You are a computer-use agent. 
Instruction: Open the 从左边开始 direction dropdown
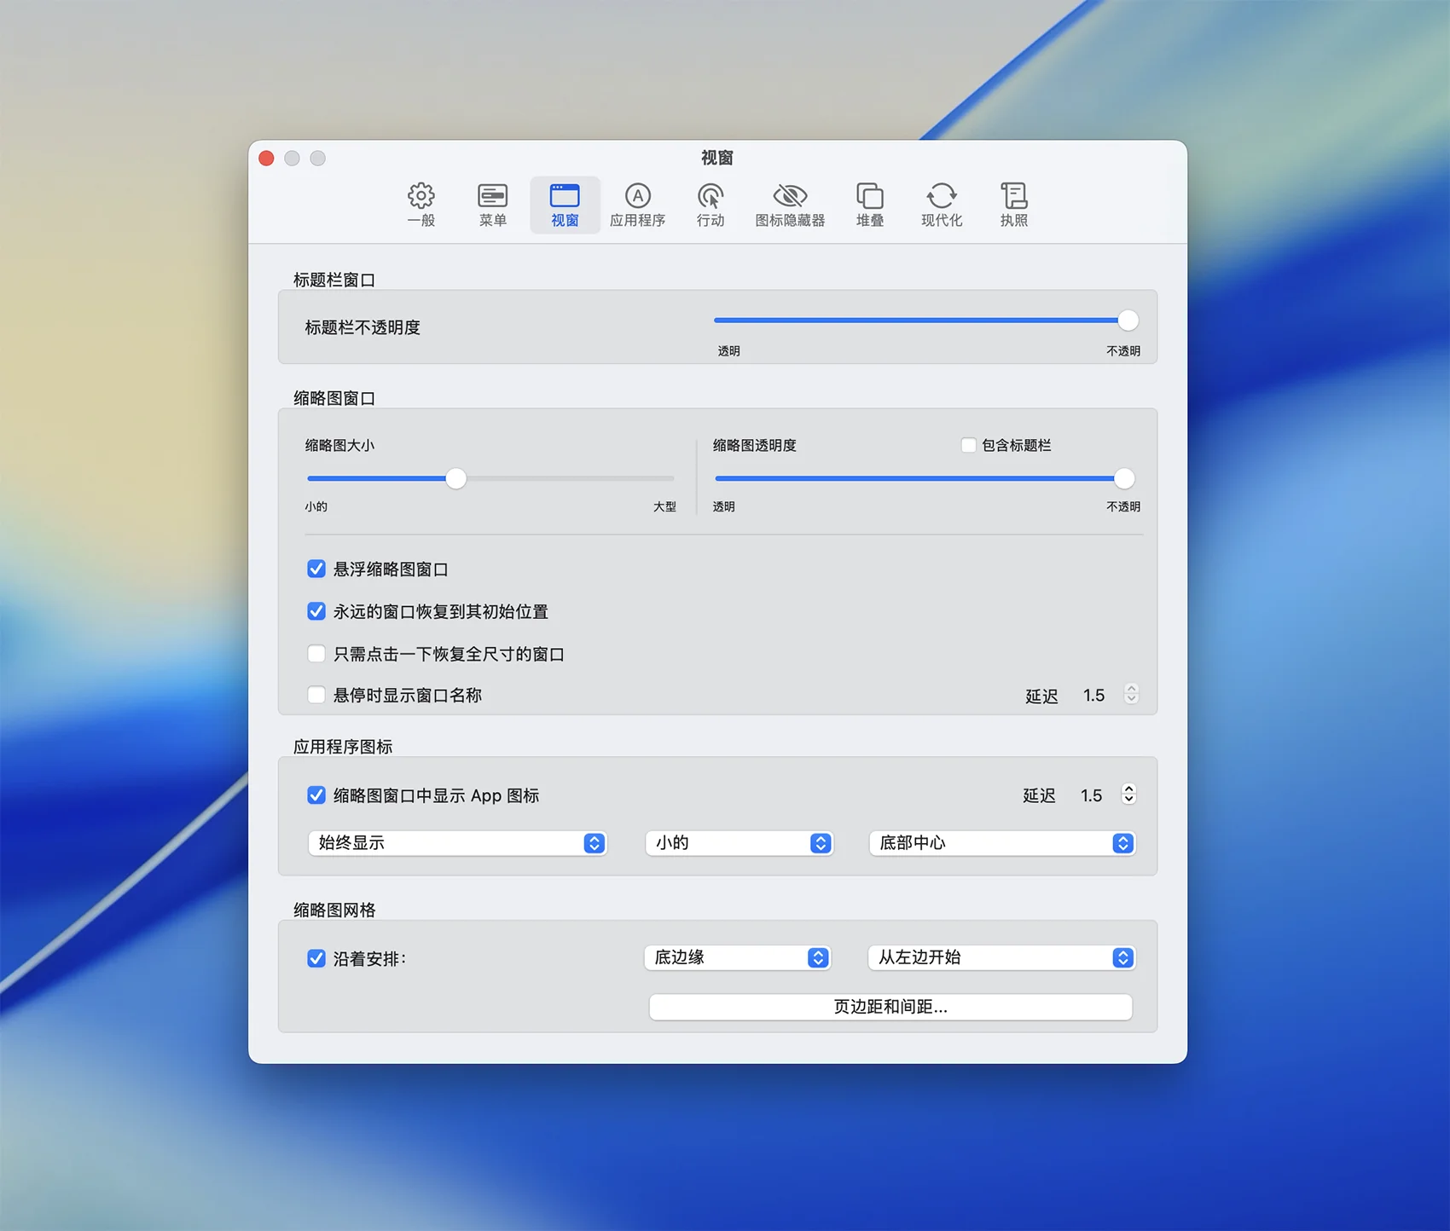tap(1001, 957)
